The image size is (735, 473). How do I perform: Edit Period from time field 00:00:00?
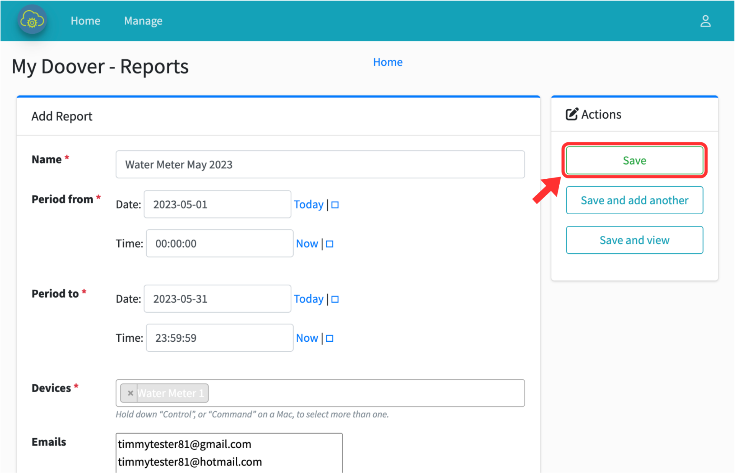(219, 243)
